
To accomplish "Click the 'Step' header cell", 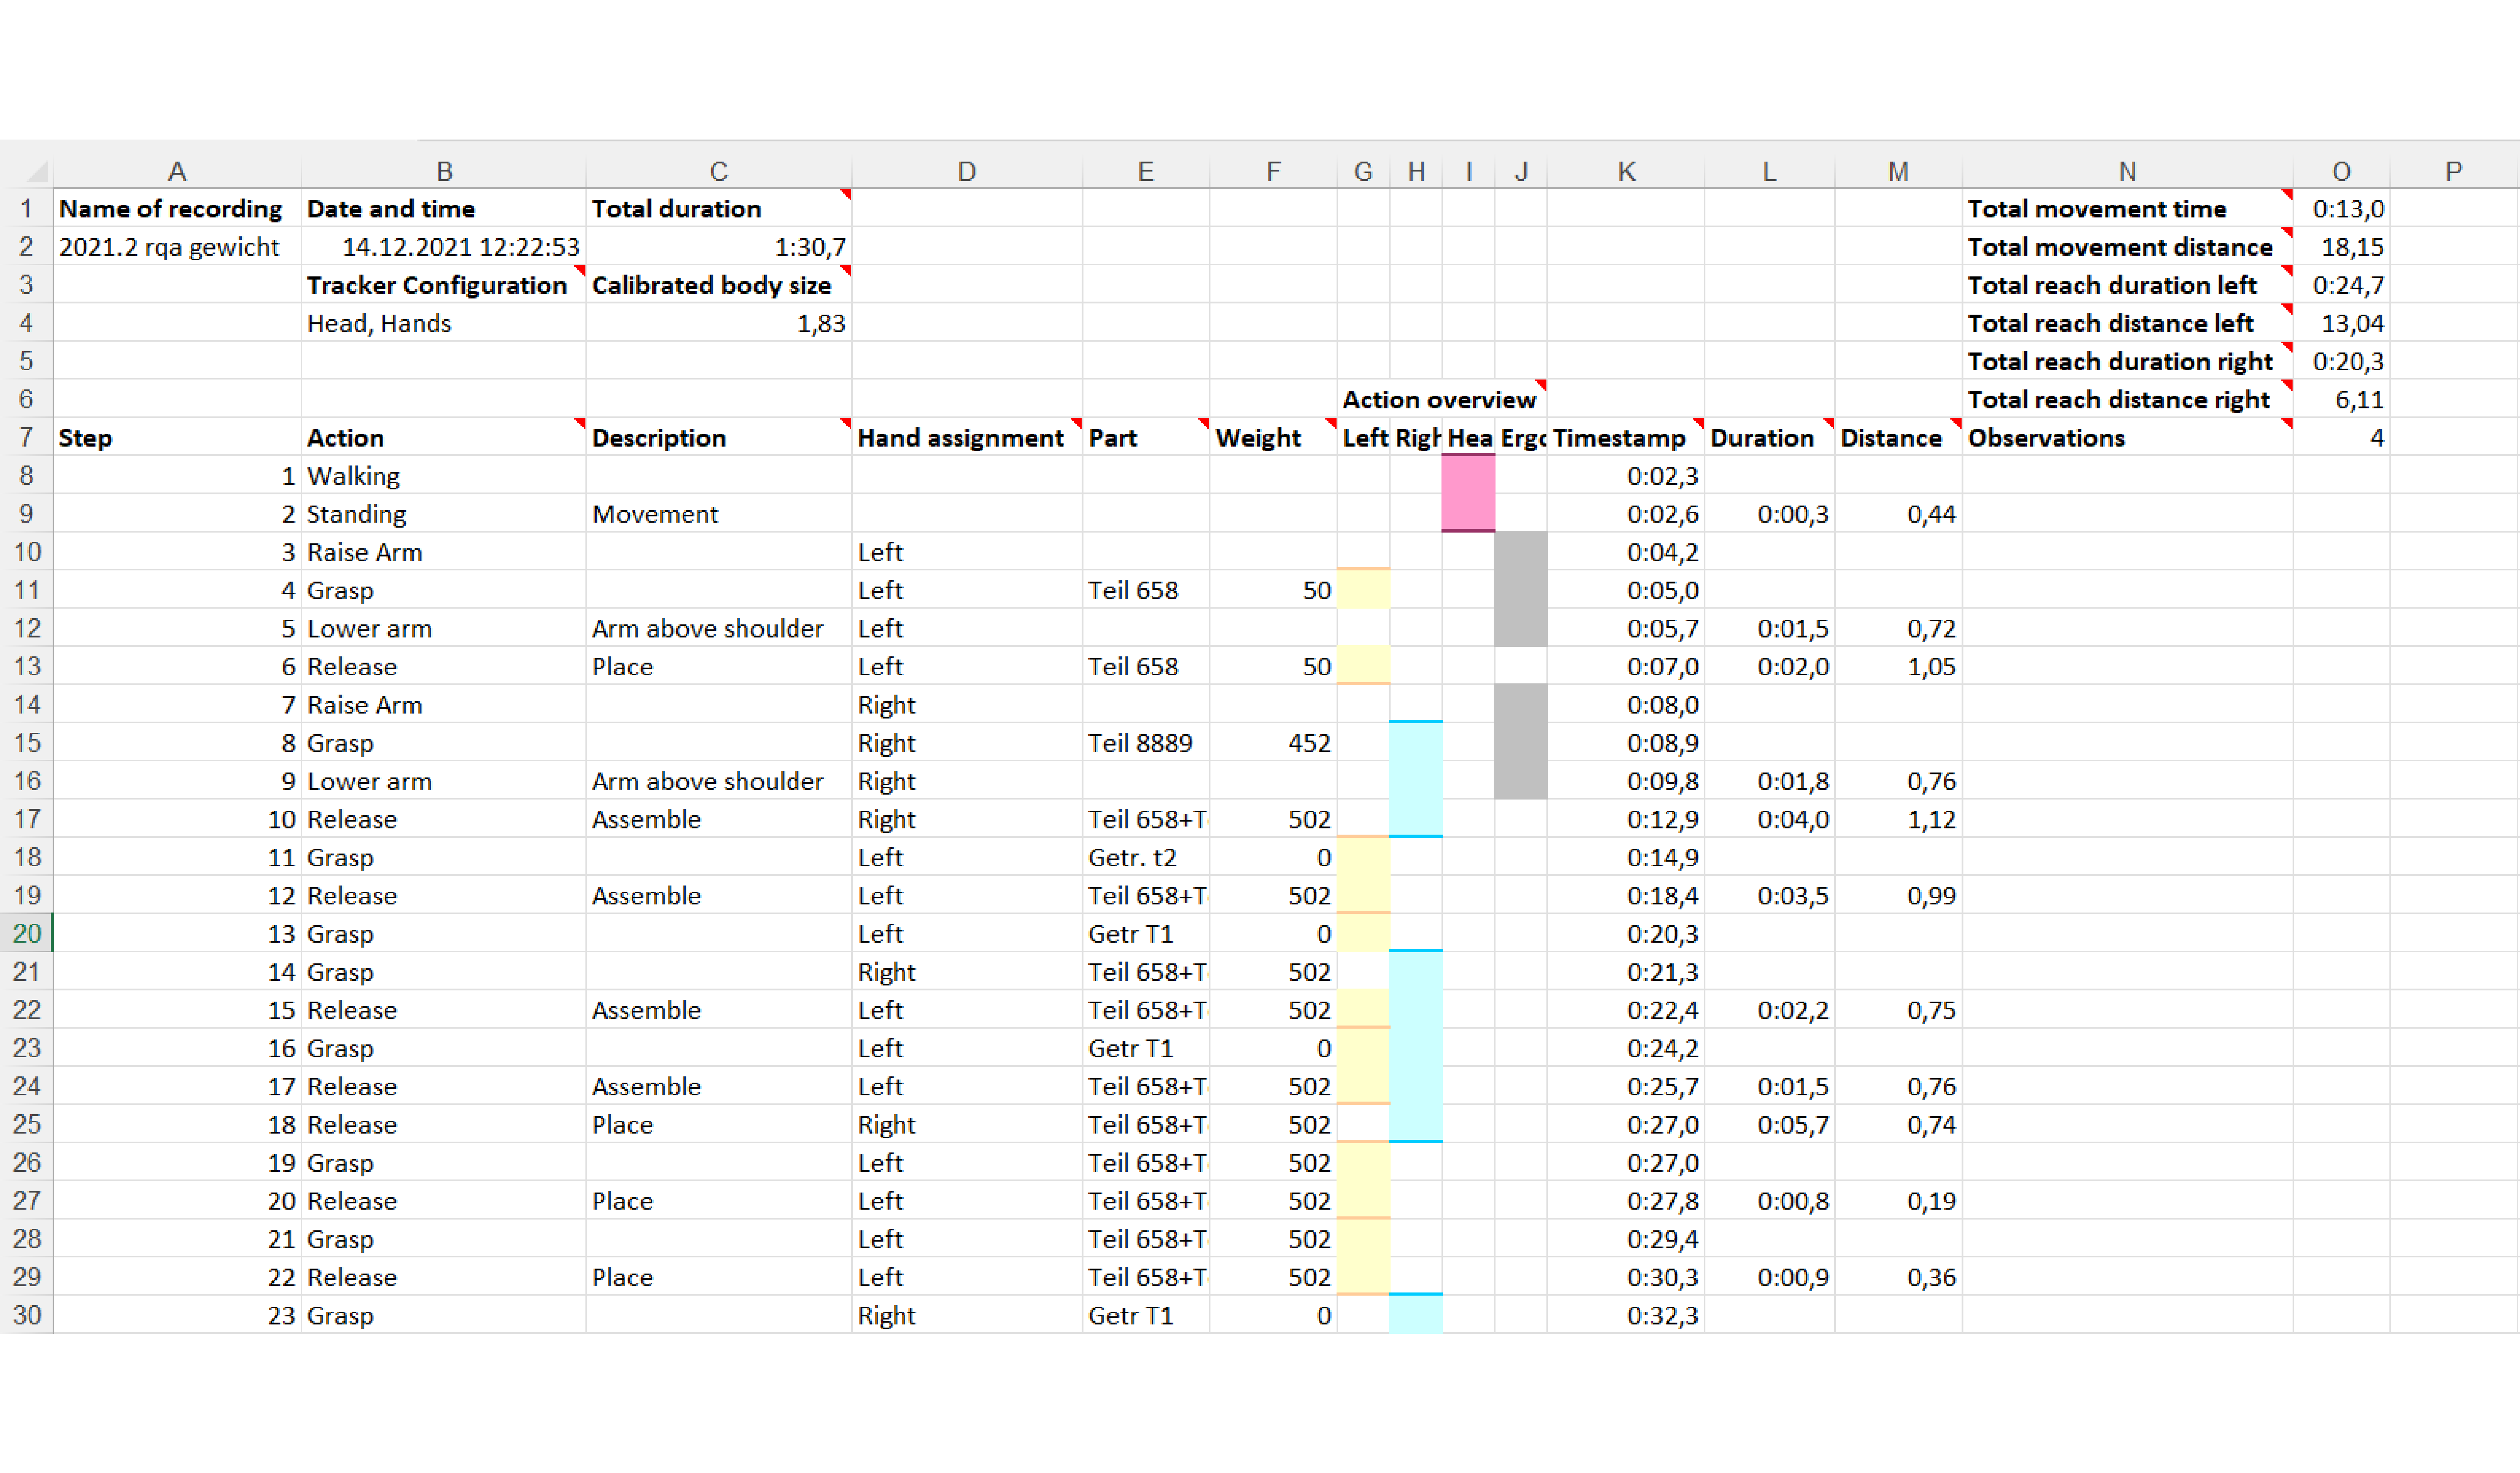I will click(x=177, y=437).
